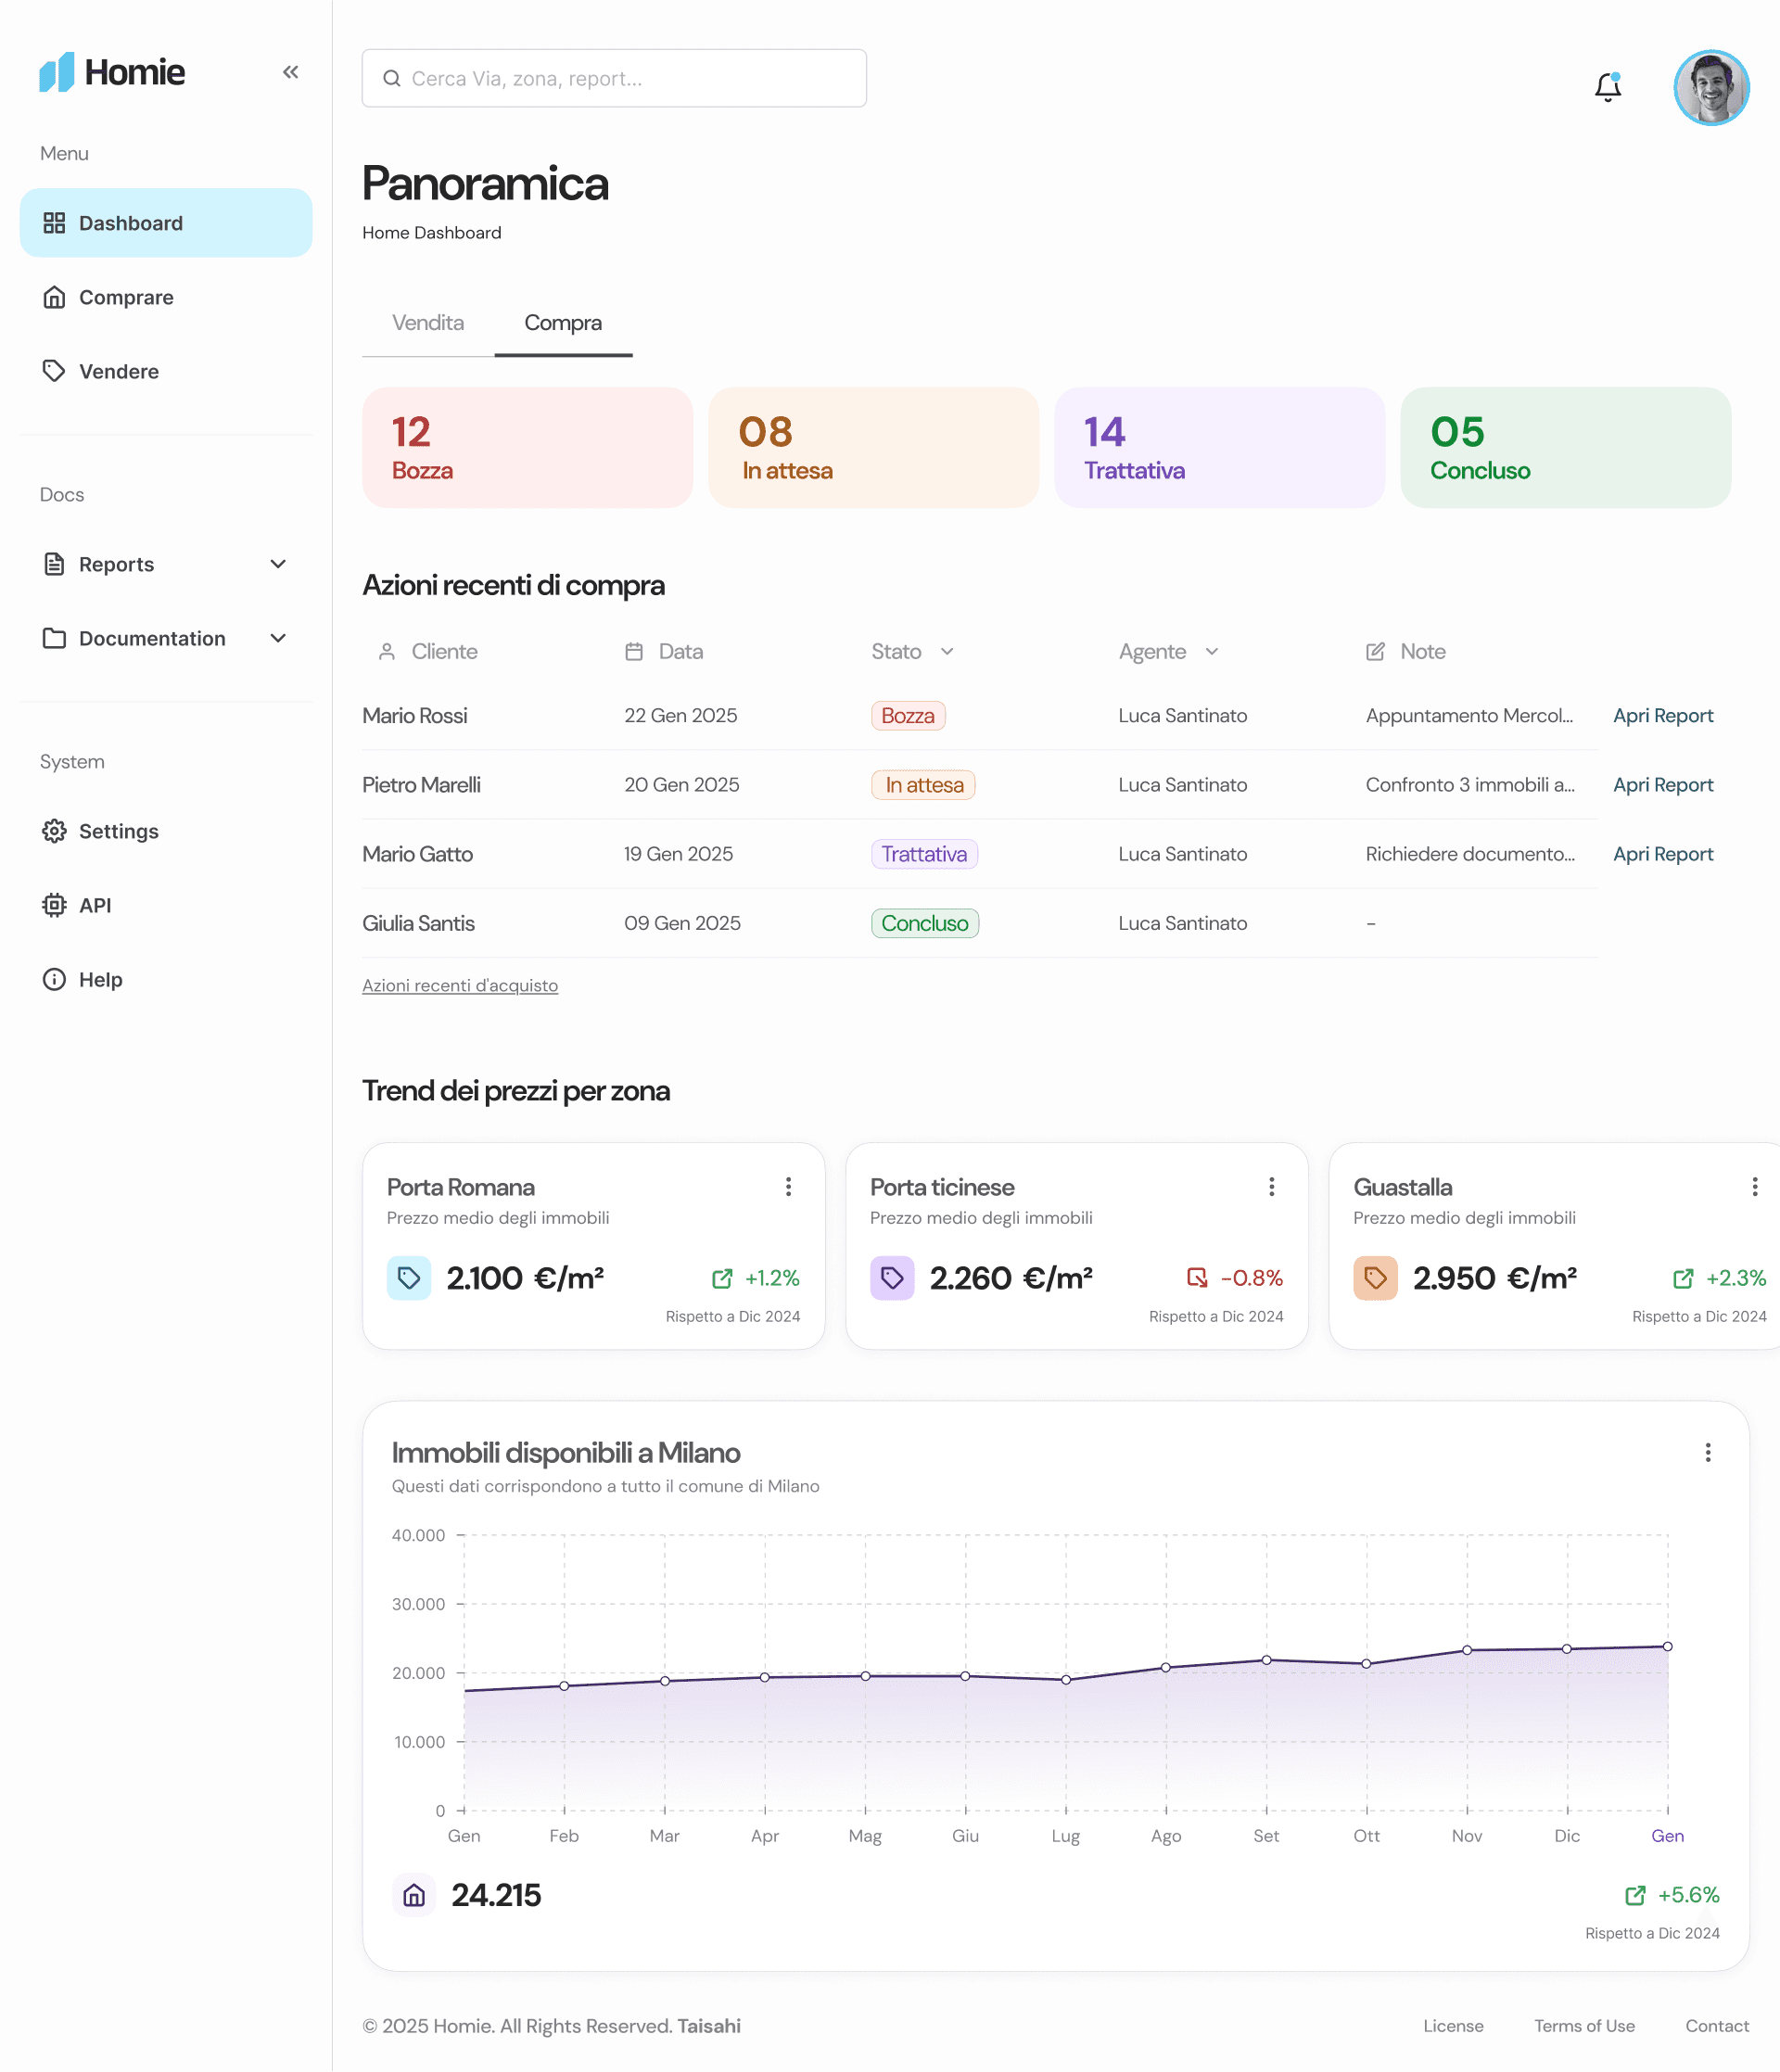The image size is (1780, 2072).
Task: Click the Data calendar icon in table header
Action: (634, 652)
